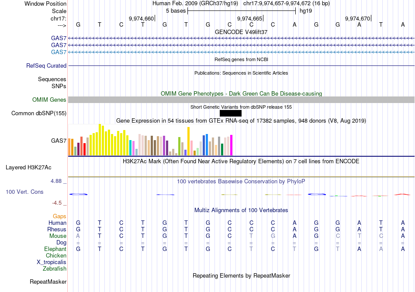Click the Multiz Alignments of 100 Vertebrates title
415x292 pixels.
coord(241,210)
